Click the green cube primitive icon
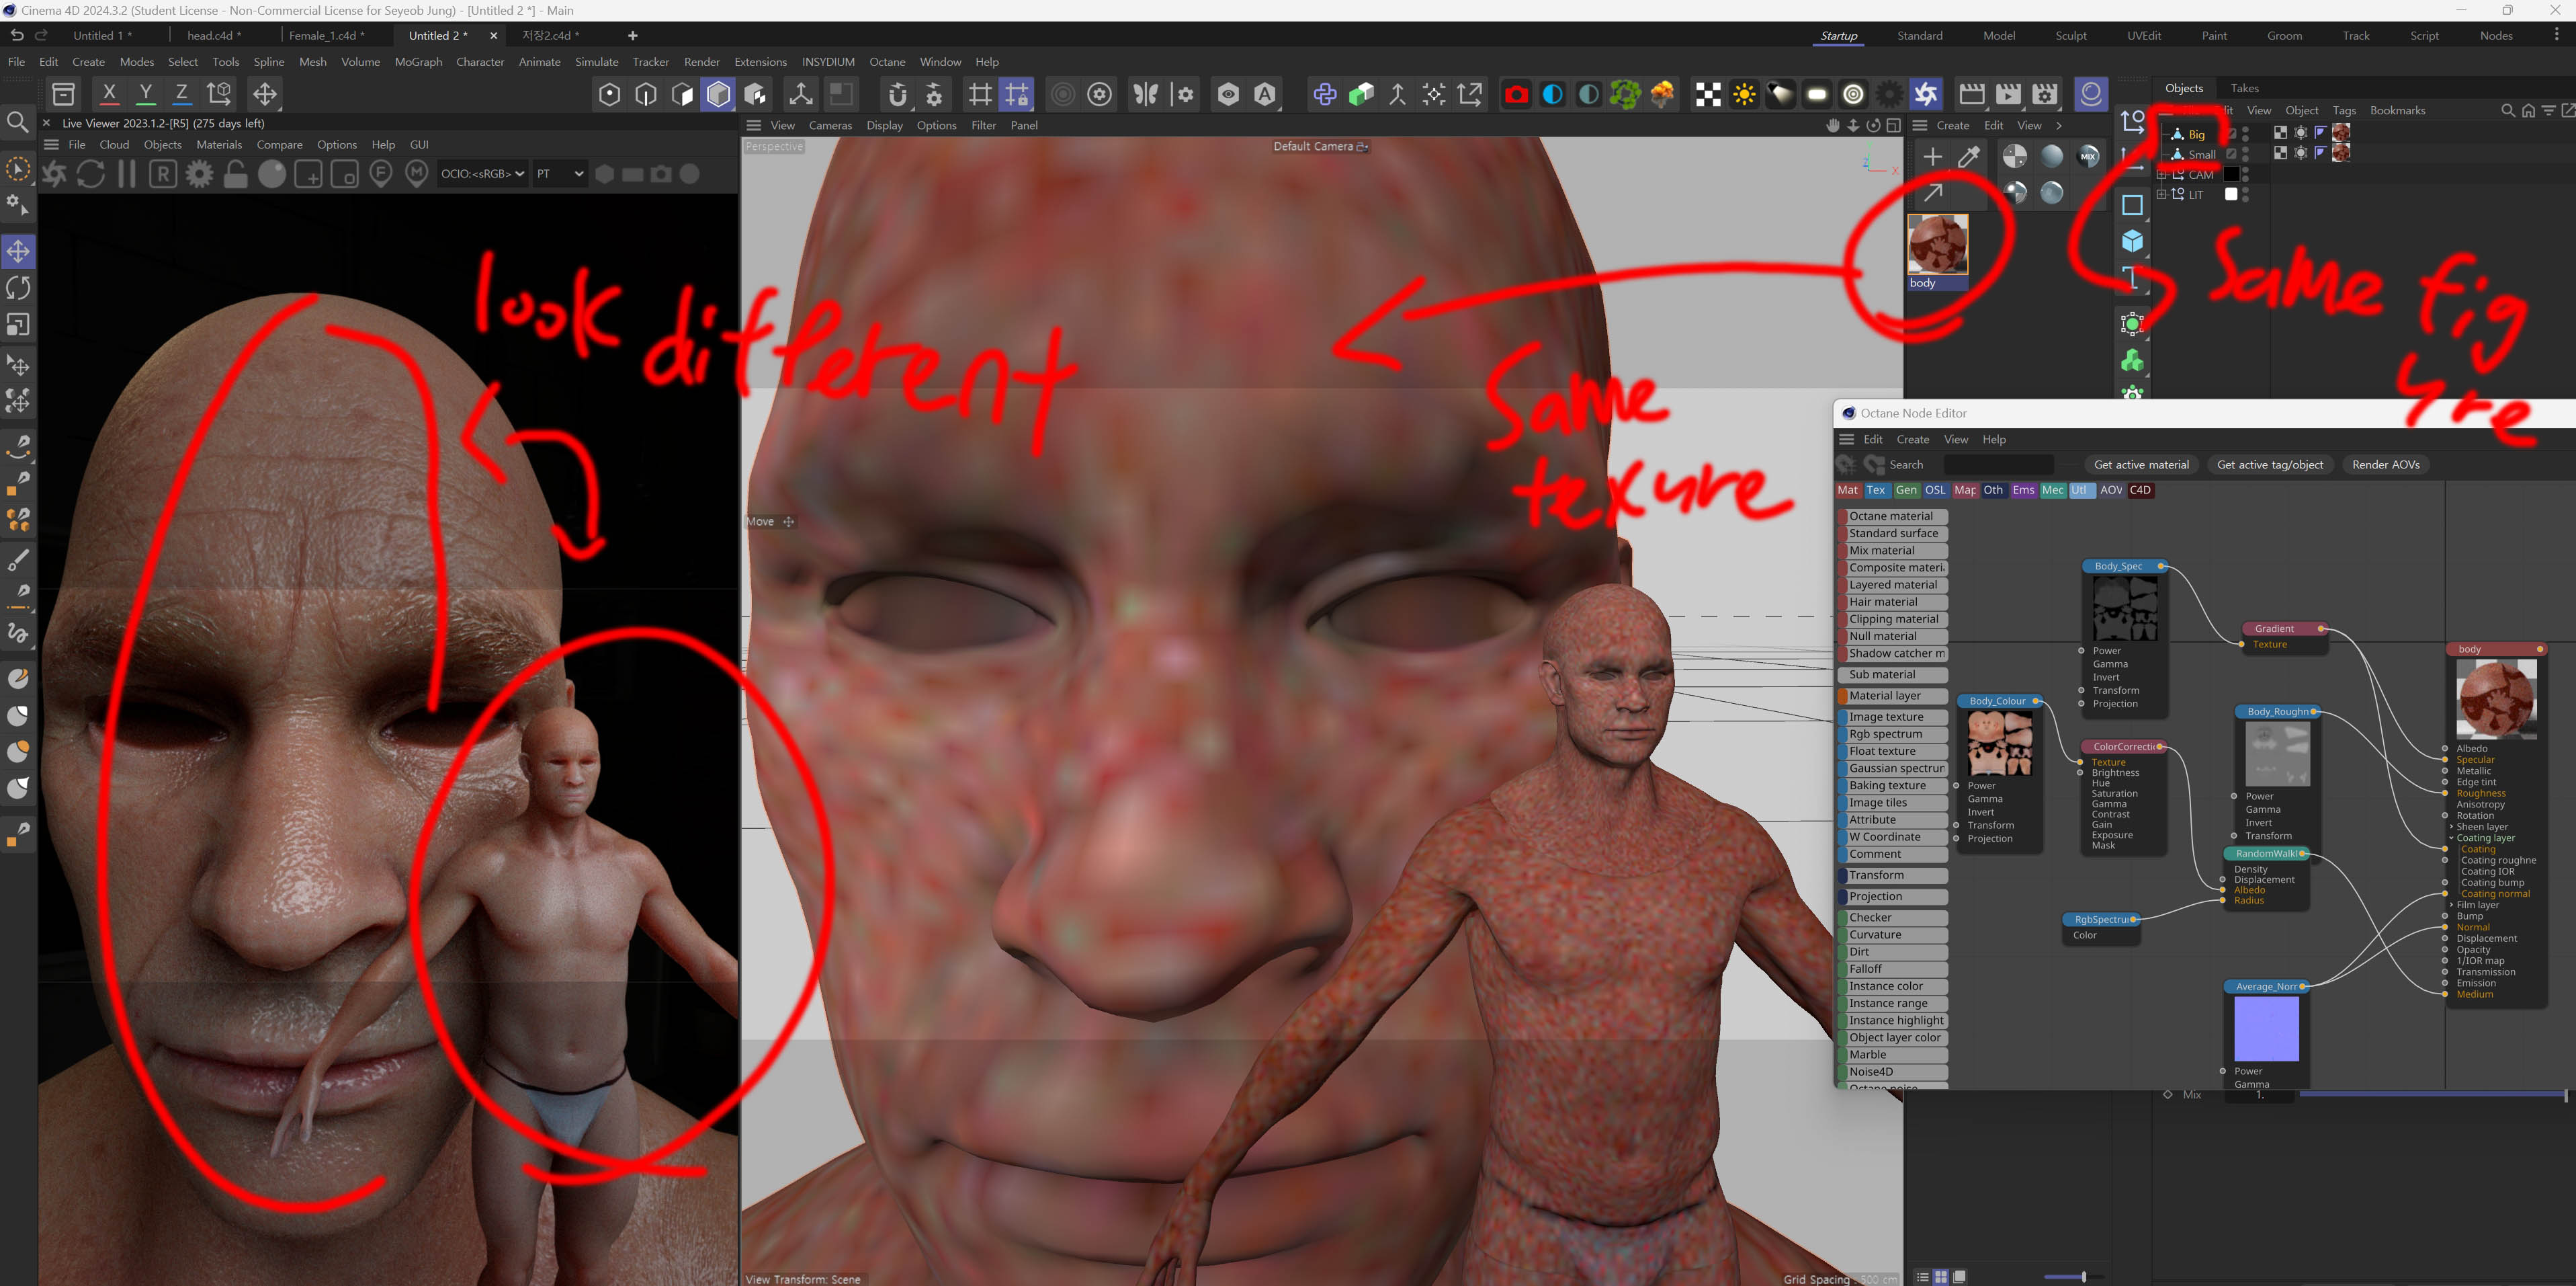The height and width of the screenshot is (1286, 2576). pyautogui.click(x=1361, y=94)
